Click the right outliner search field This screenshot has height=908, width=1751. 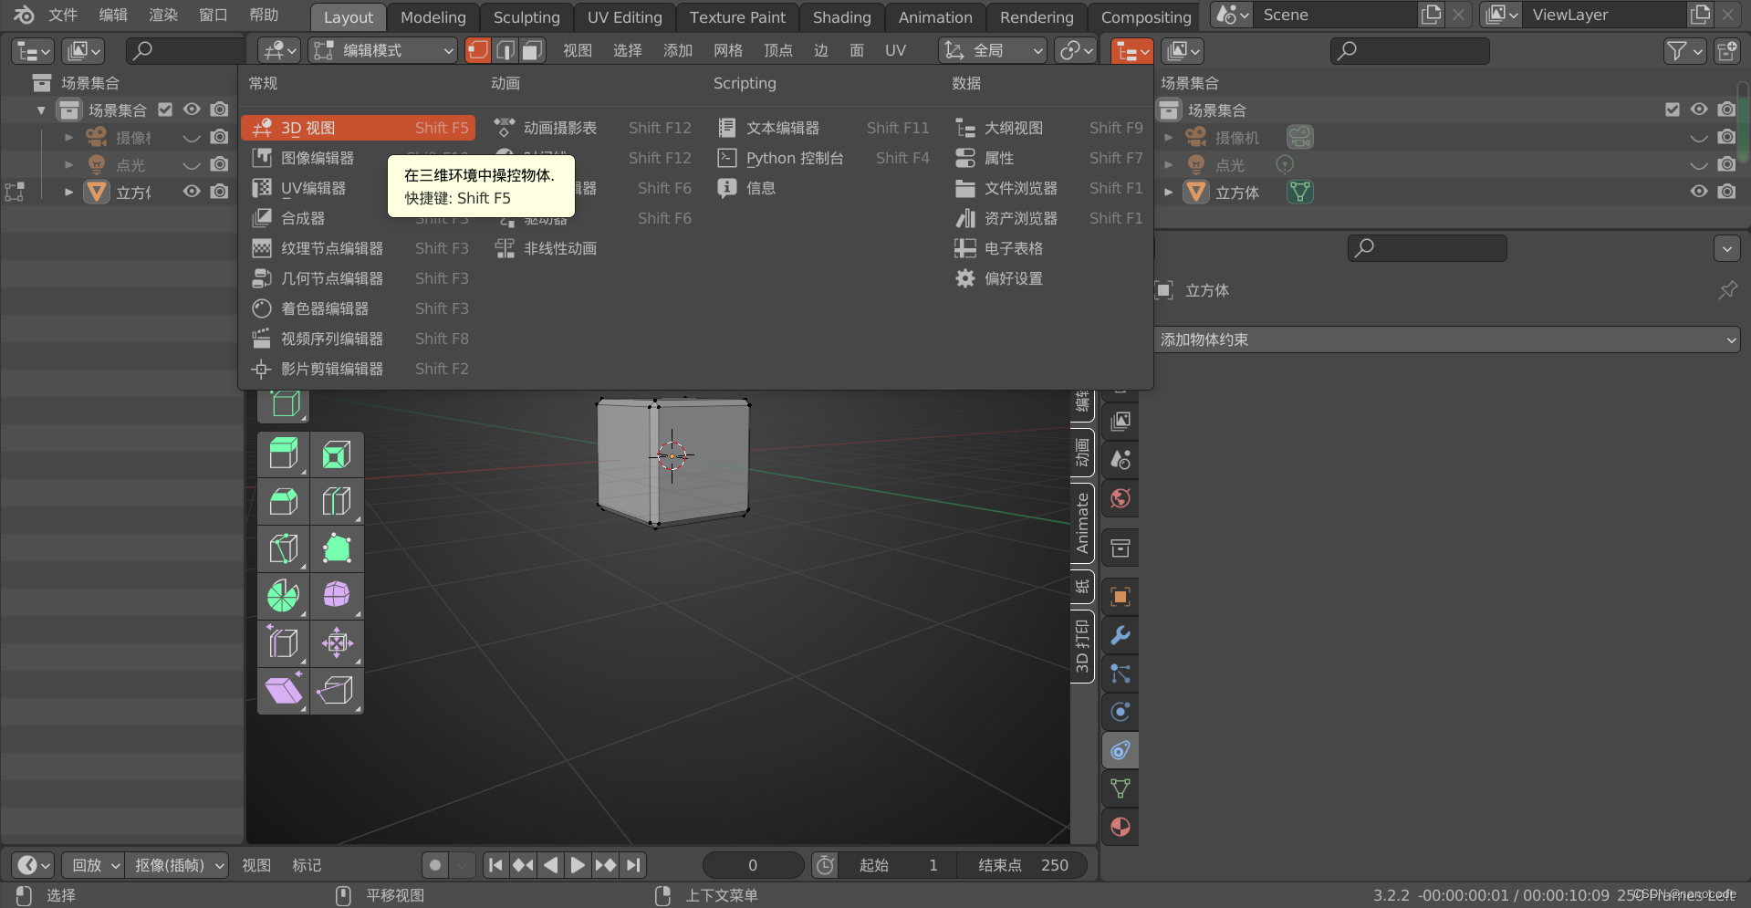pos(1410,51)
